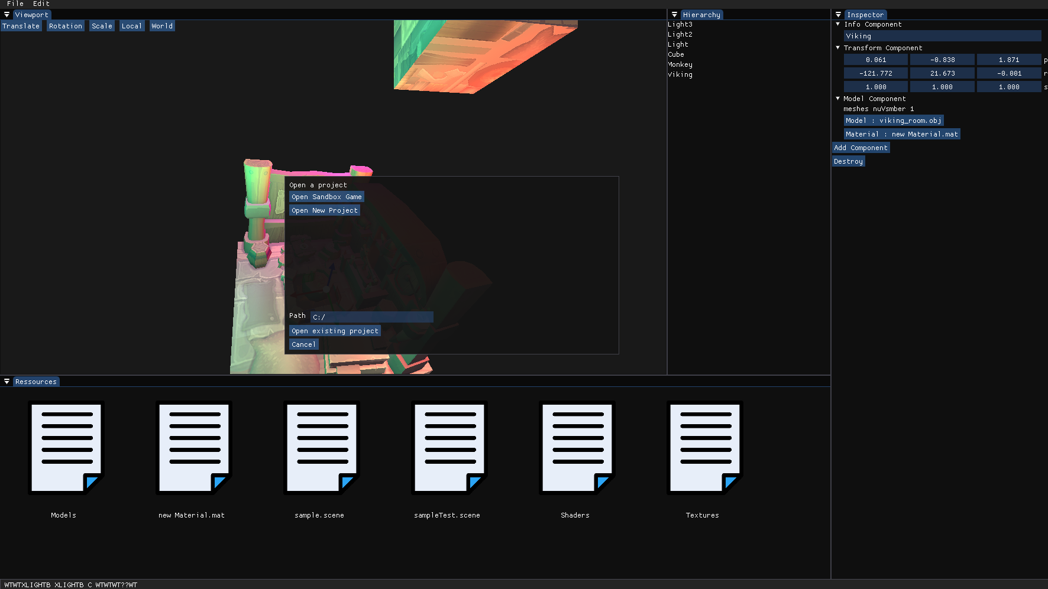Click the Open Sandbox Game button
The width and height of the screenshot is (1048, 589).
click(326, 197)
